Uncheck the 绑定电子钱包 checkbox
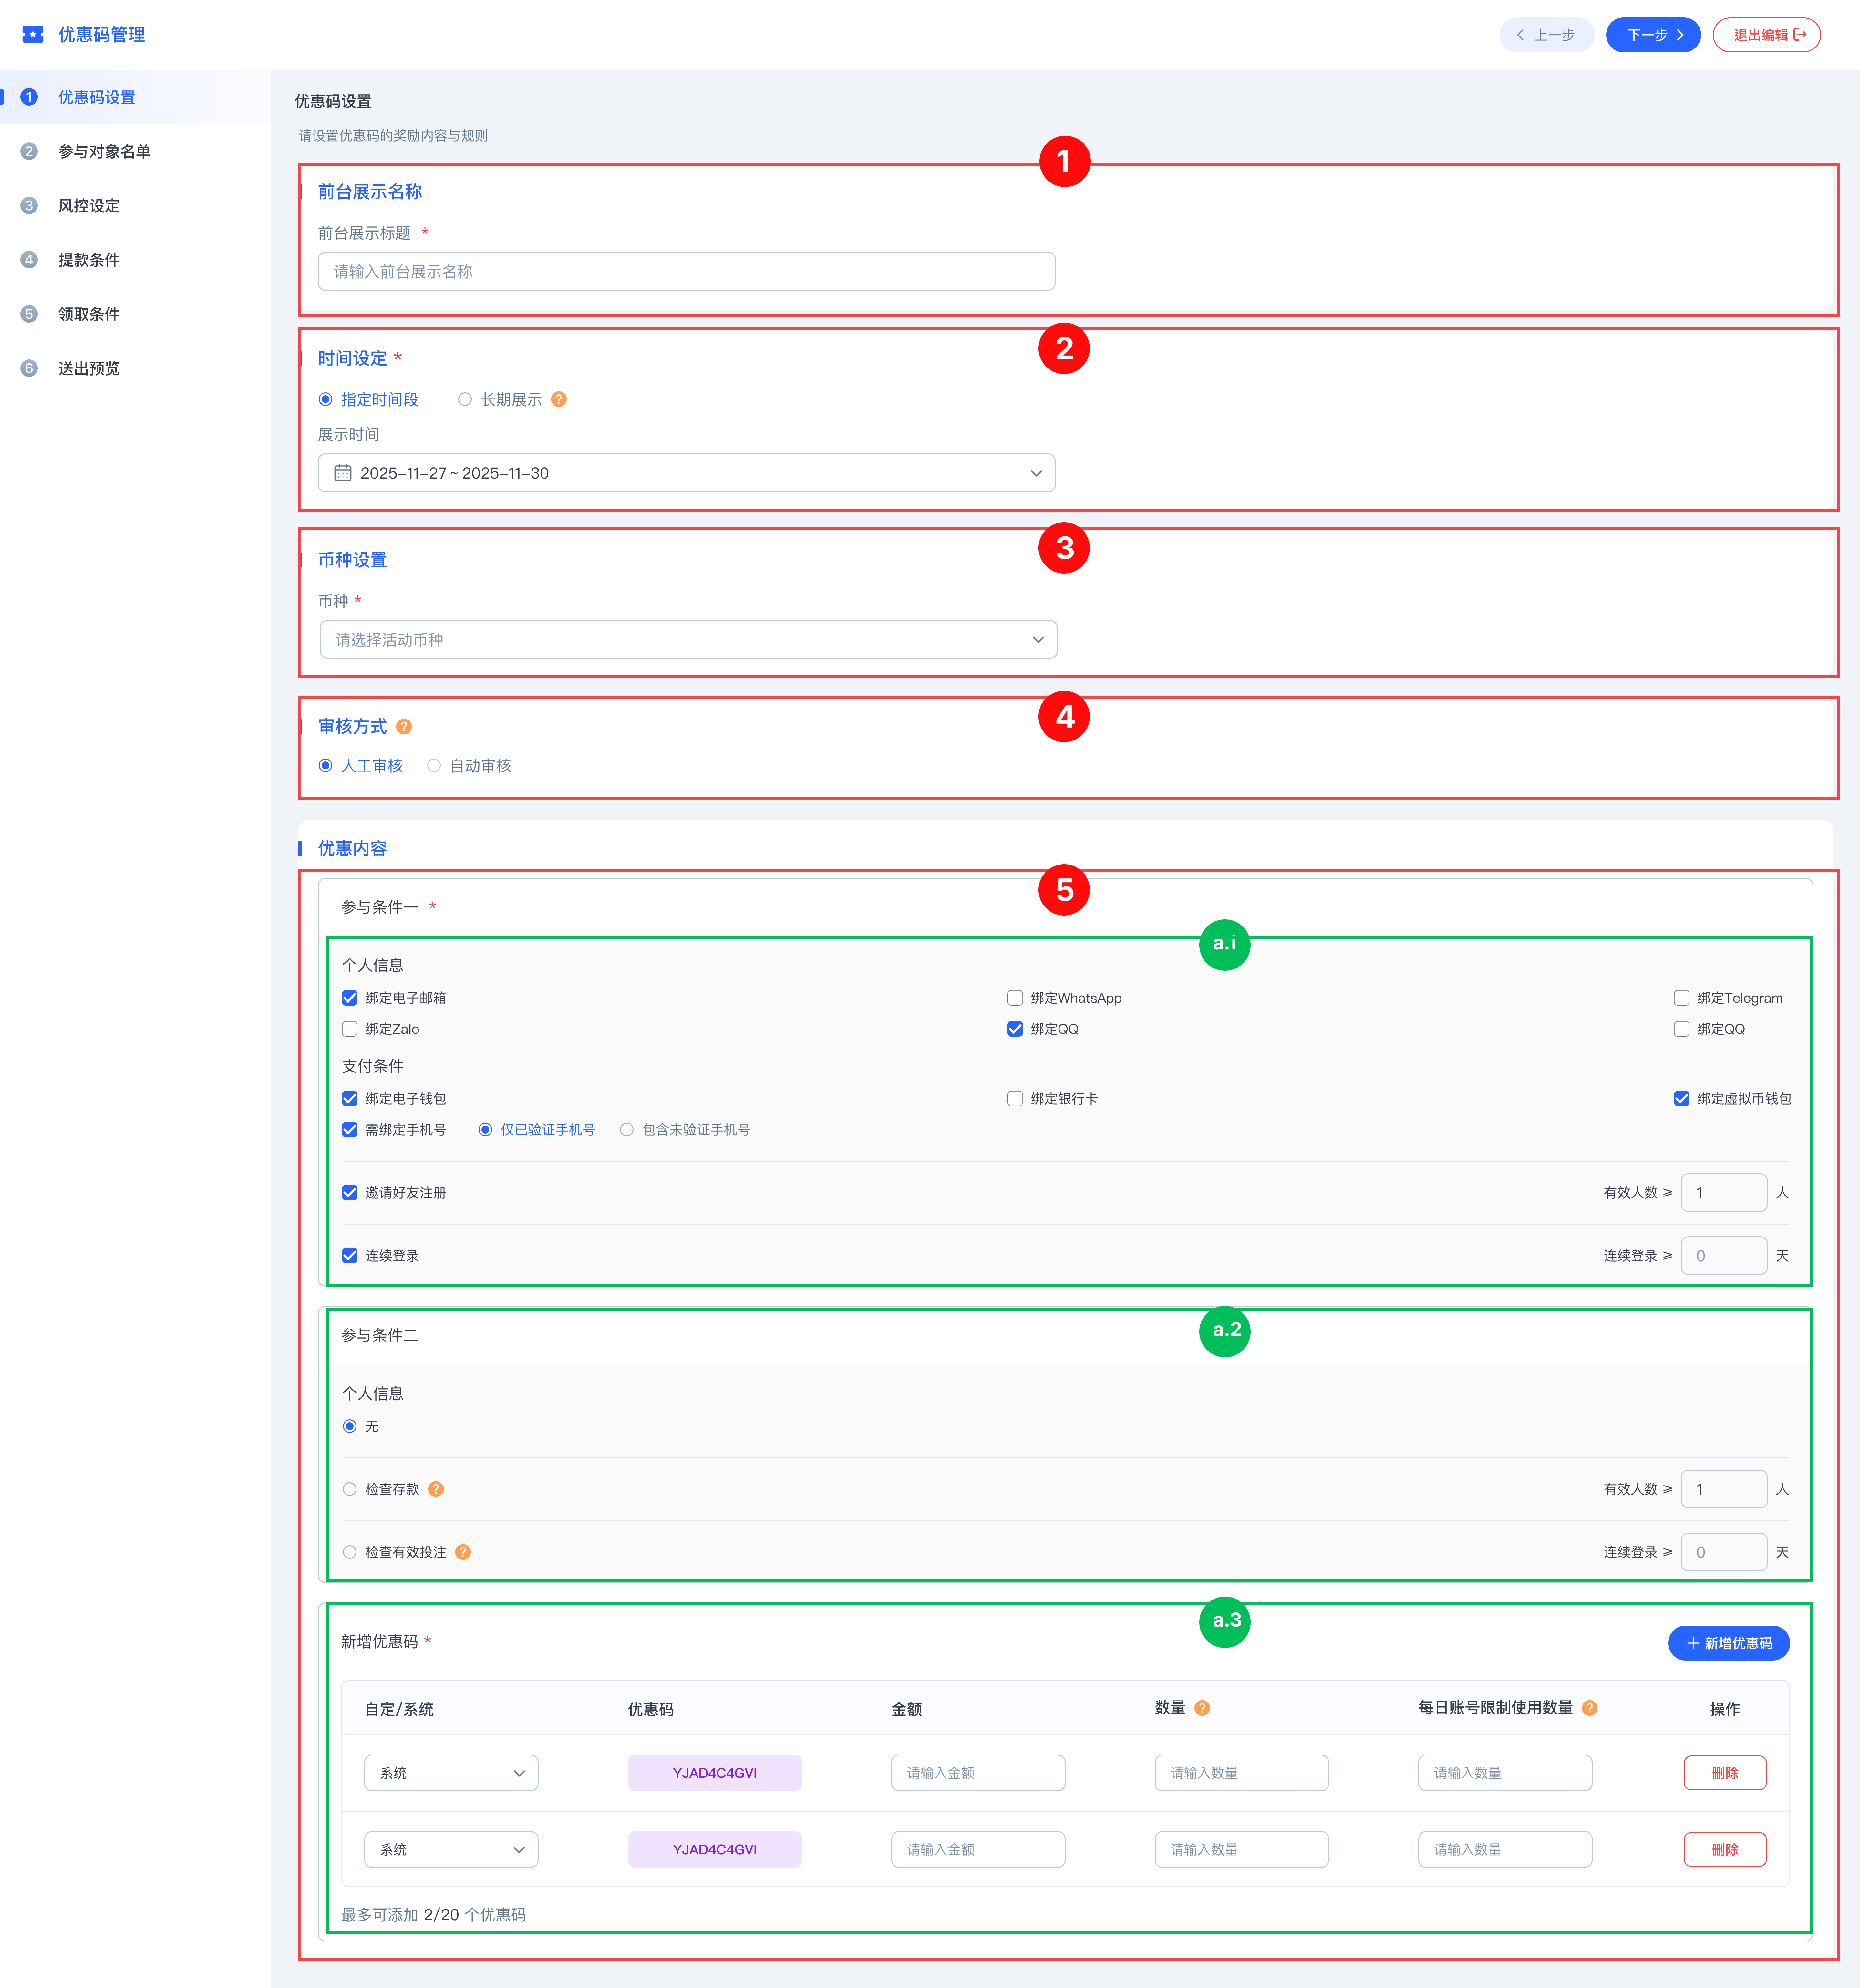 coord(350,1099)
